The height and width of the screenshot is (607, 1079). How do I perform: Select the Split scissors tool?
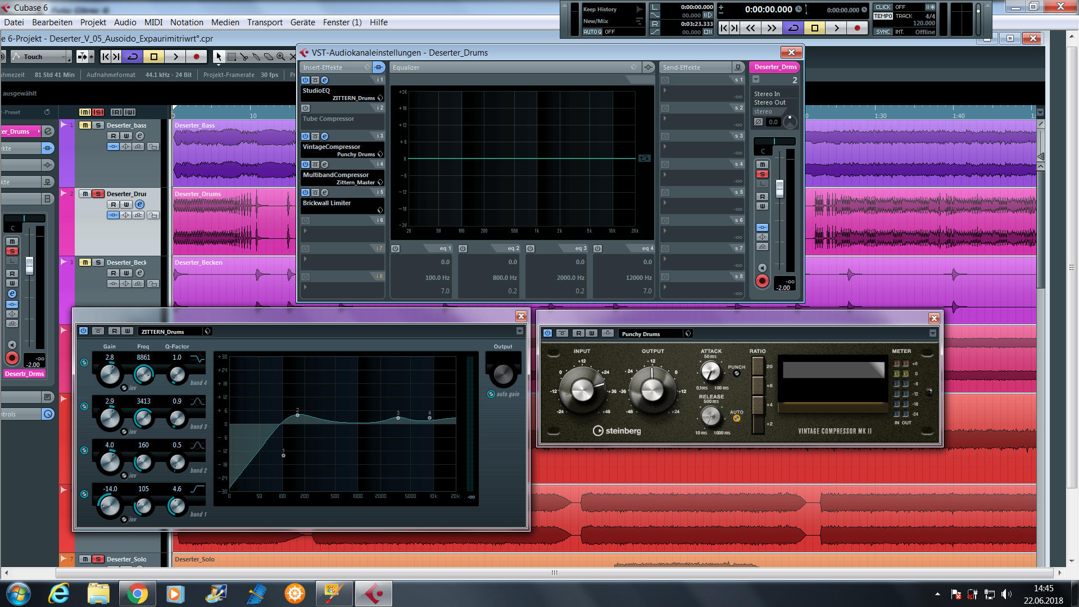point(244,56)
